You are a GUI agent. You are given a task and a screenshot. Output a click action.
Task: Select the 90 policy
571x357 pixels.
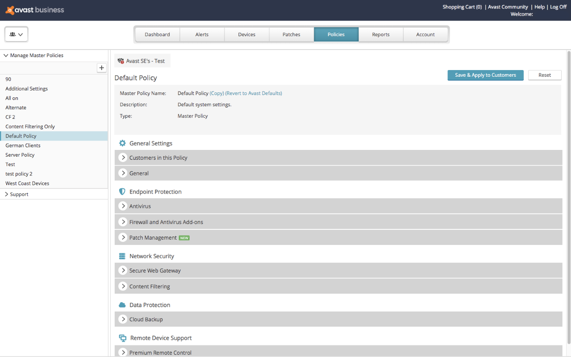point(54,79)
